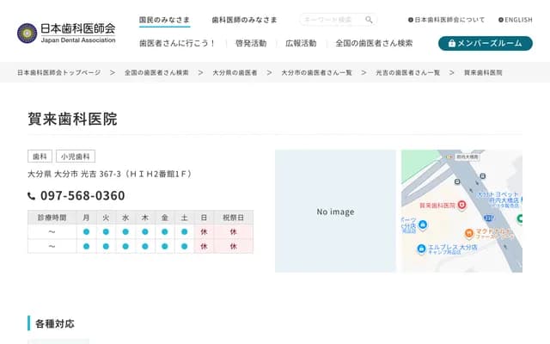Click the keyword search input field
Image resolution: width=550 pixels, height=344 pixels.
[330, 20]
